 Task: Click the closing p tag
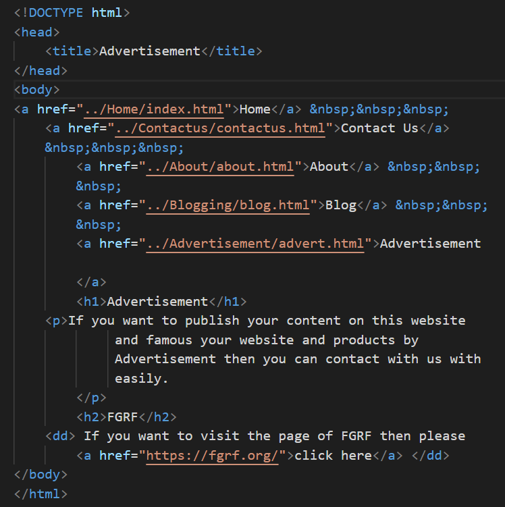coord(92,398)
